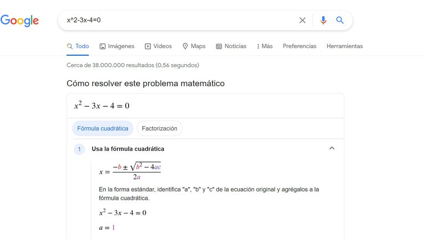
Task: Click inside the search query field
Action: pyautogui.click(x=177, y=20)
